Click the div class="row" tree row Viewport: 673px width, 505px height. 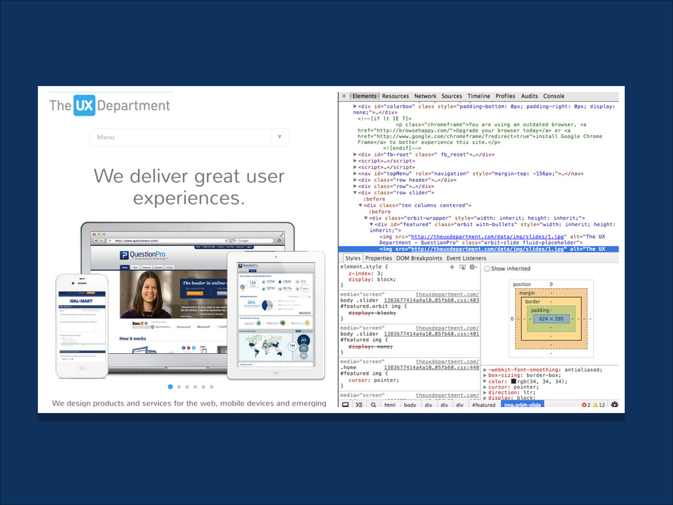click(396, 186)
